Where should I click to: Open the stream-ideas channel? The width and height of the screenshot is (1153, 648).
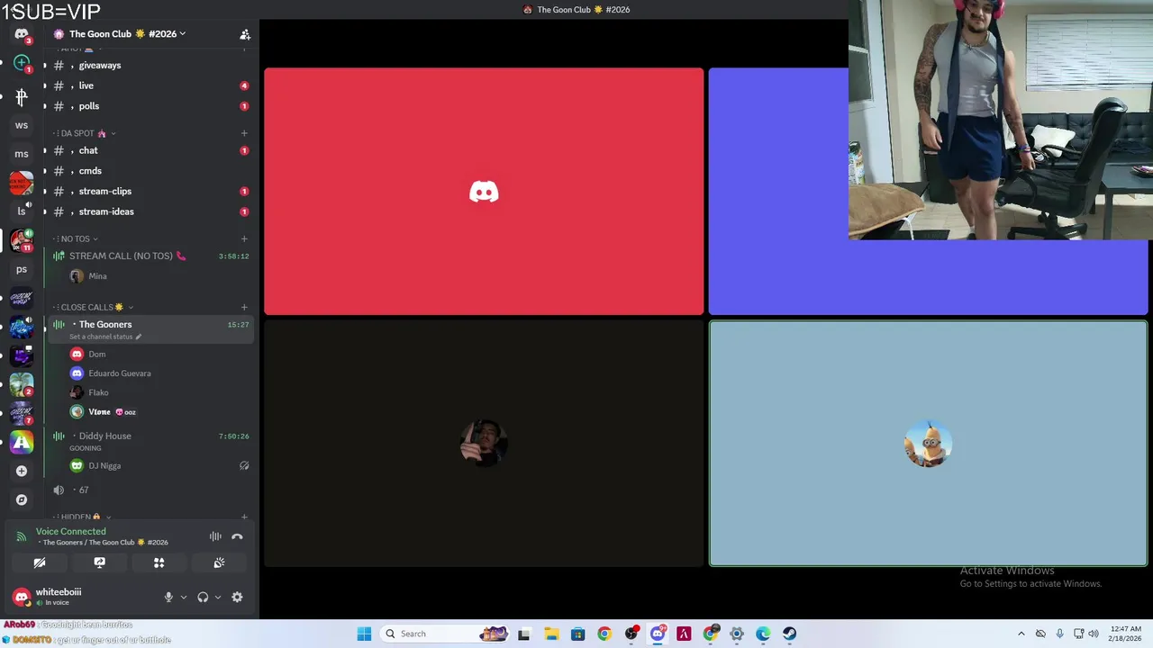coord(150,211)
